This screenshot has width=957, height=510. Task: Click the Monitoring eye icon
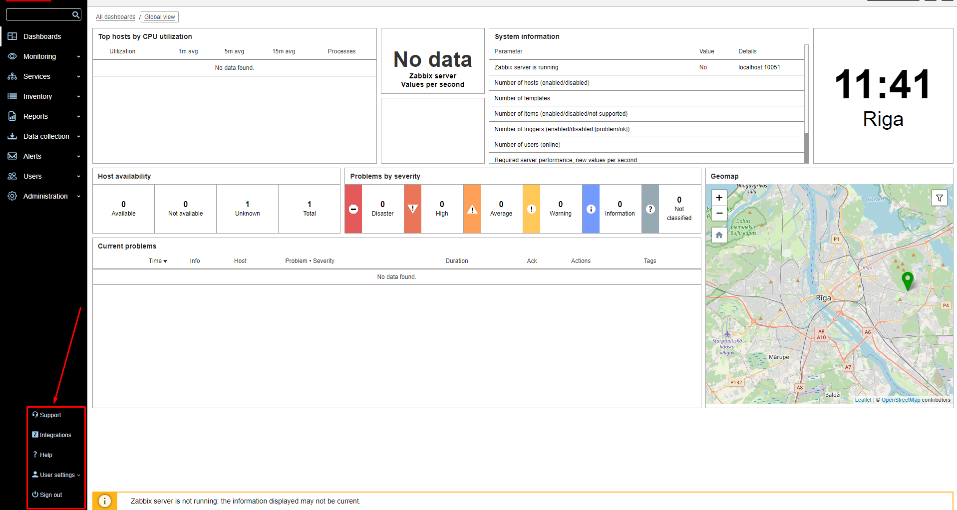pos(12,56)
